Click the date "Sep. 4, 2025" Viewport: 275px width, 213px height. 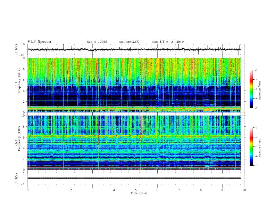(x=97, y=42)
